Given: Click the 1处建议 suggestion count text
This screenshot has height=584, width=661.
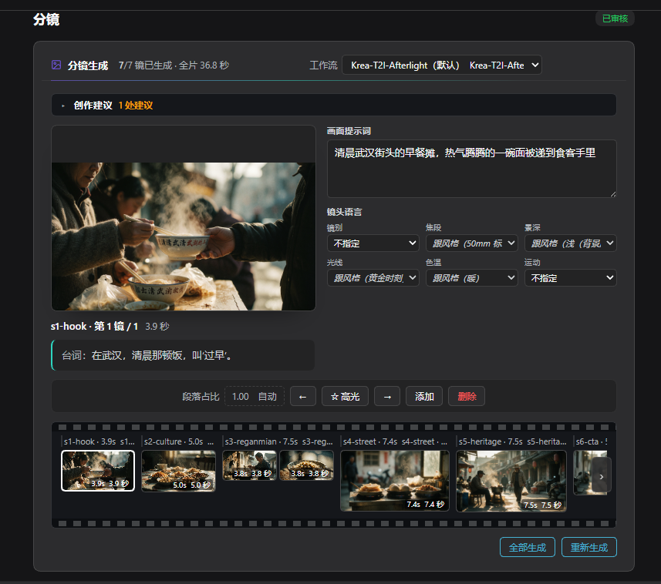Looking at the screenshot, I should pos(135,106).
